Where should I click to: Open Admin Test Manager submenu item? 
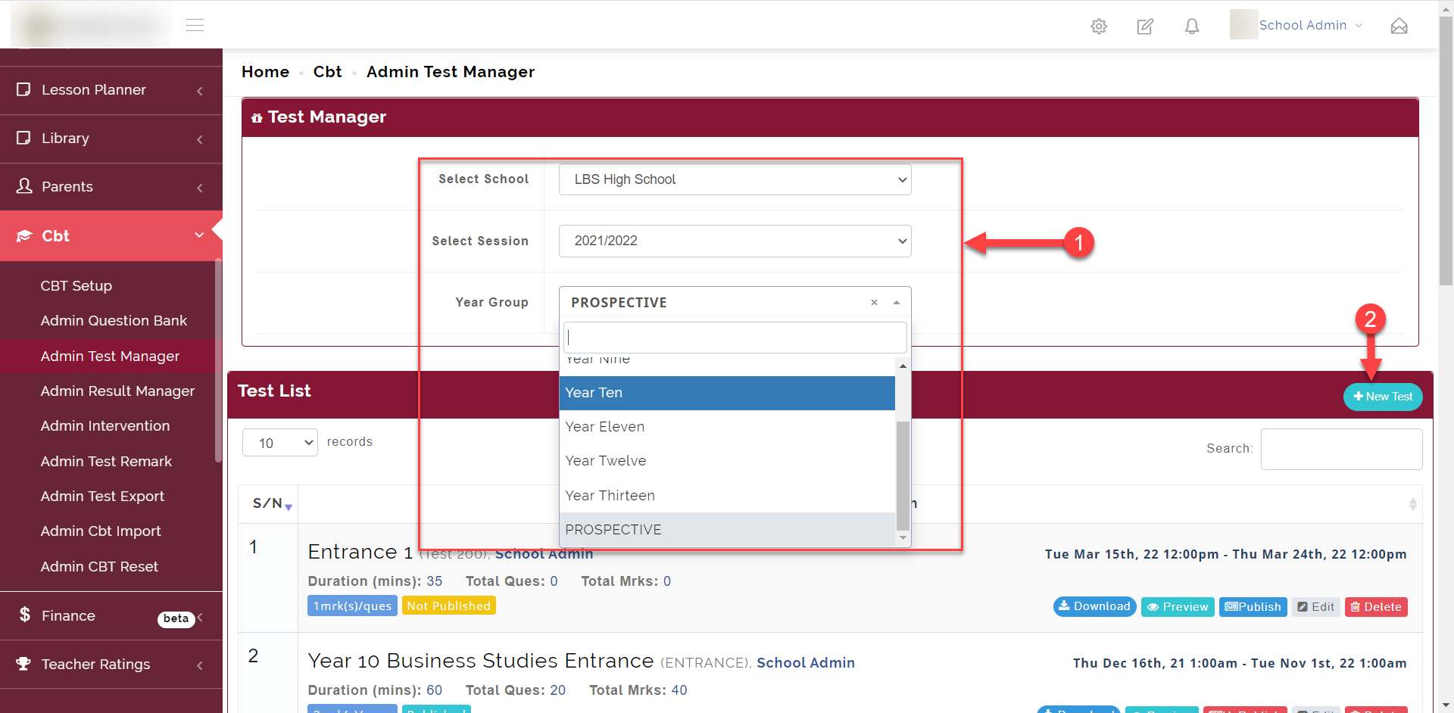point(110,356)
